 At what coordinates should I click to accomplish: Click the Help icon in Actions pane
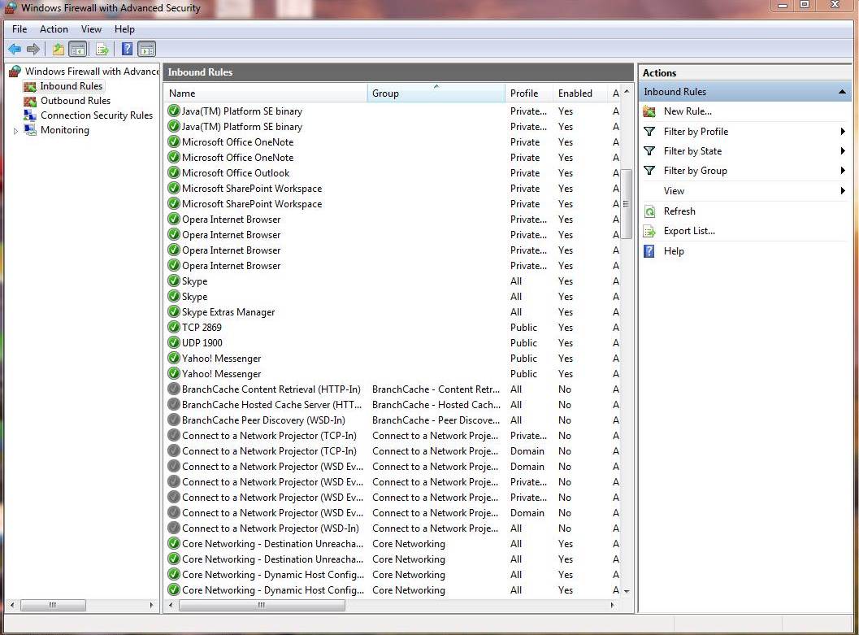[x=649, y=251]
